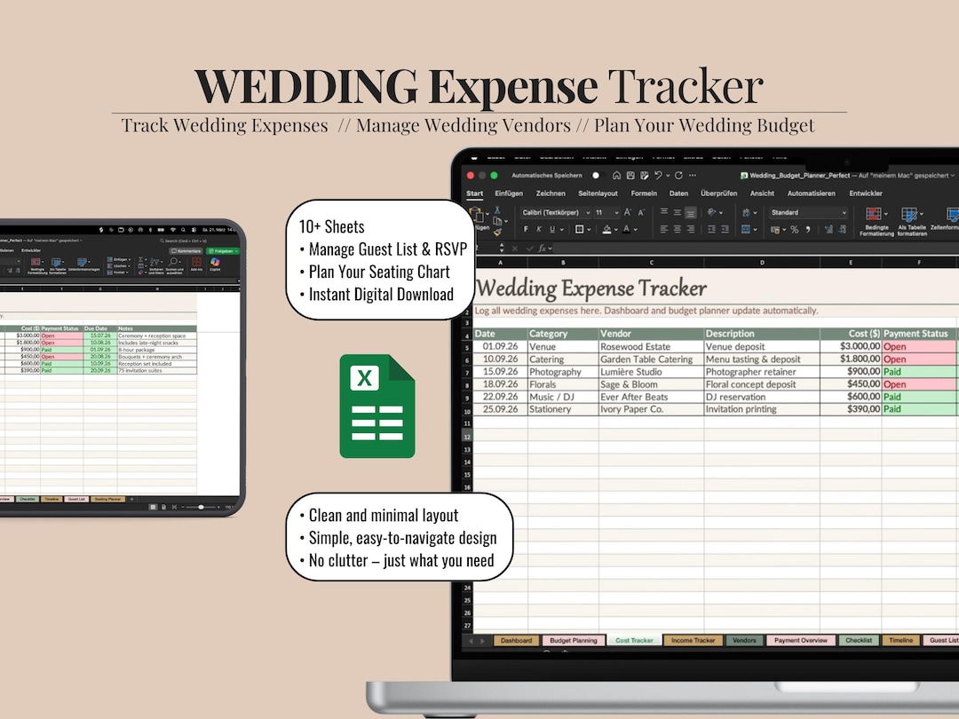Click the add sheet plus button on tablet
This screenshot has height=719, width=959.
[x=131, y=499]
